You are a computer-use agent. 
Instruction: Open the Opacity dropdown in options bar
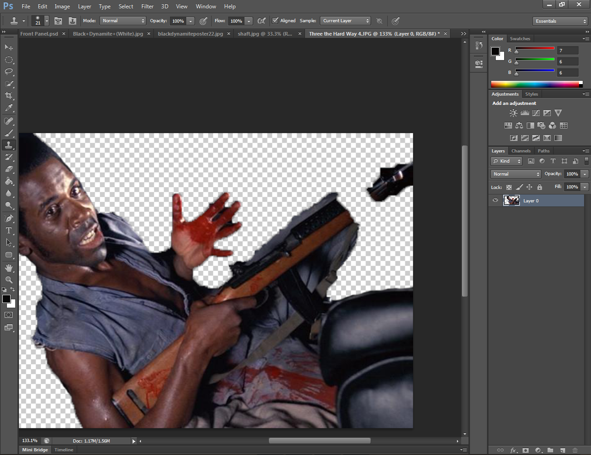pyautogui.click(x=190, y=21)
